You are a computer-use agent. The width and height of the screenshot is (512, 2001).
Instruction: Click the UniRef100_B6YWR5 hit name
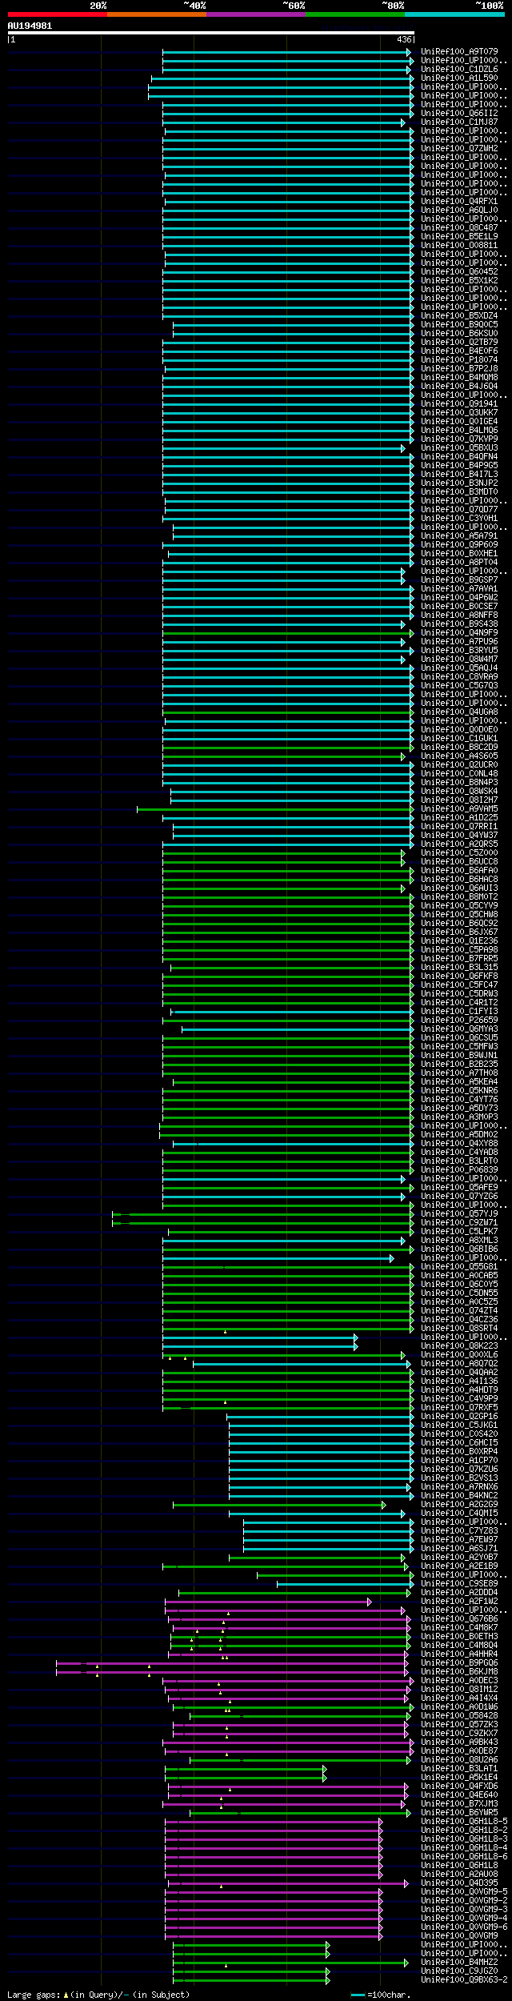pyautogui.click(x=459, y=1813)
